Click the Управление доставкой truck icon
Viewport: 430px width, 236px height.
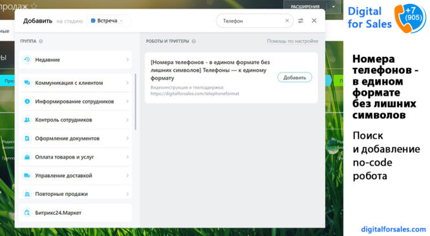pos(27,175)
